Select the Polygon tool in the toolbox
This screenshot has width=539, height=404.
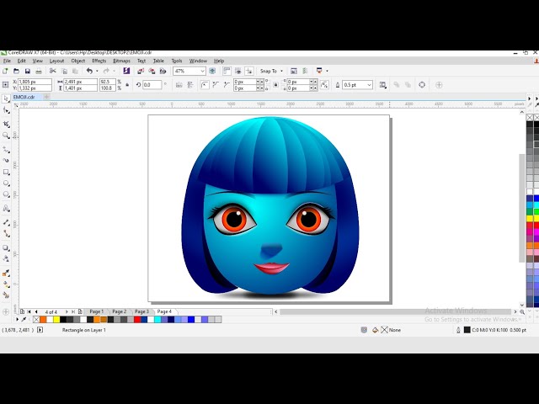(x=6, y=194)
